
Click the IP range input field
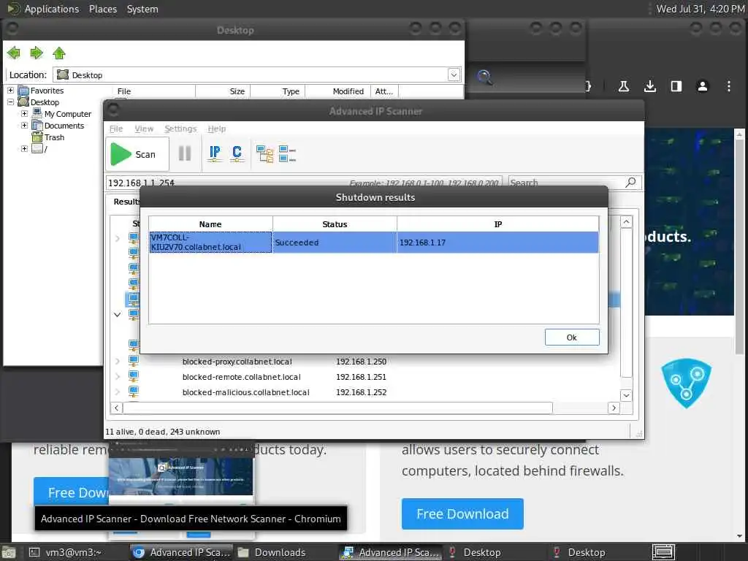(304, 183)
